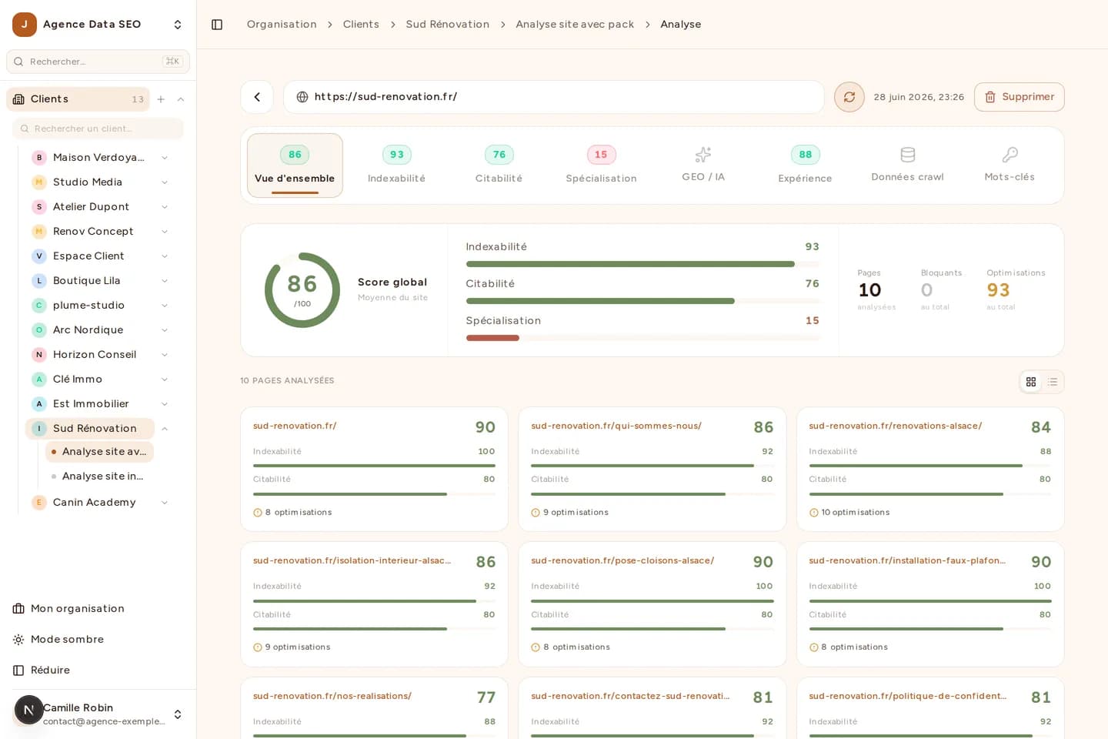Click the site URL input field
Image resolution: width=1108 pixels, height=739 pixels.
point(554,97)
